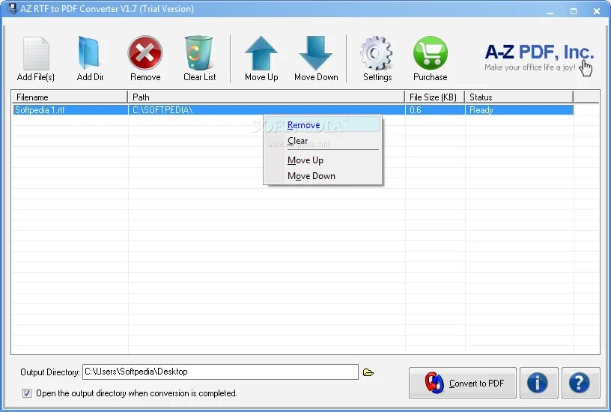Select the Softpedia 1.rtf file row

click(x=293, y=110)
